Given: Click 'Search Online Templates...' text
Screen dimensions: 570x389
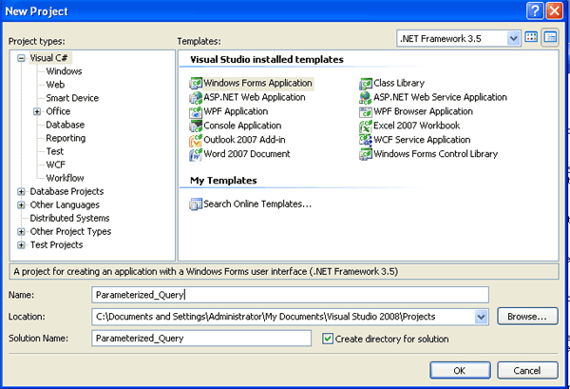Looking at the screenshot, I should 257,204.
